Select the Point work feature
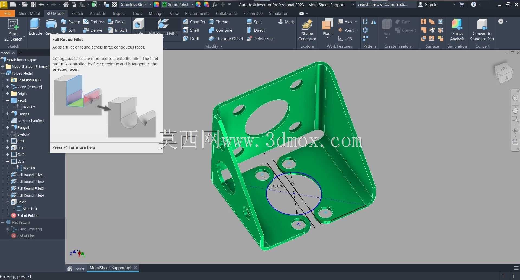The width and height of the screenshot is (520, 280). pos(346,30)
